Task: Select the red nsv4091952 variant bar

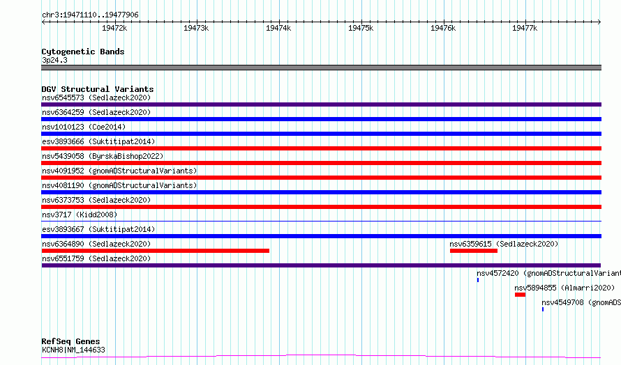Action: pos(321,178)
